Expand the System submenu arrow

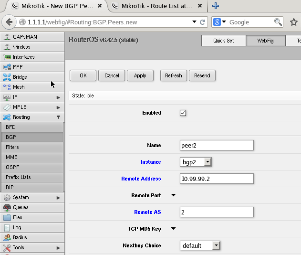(58, 198)
